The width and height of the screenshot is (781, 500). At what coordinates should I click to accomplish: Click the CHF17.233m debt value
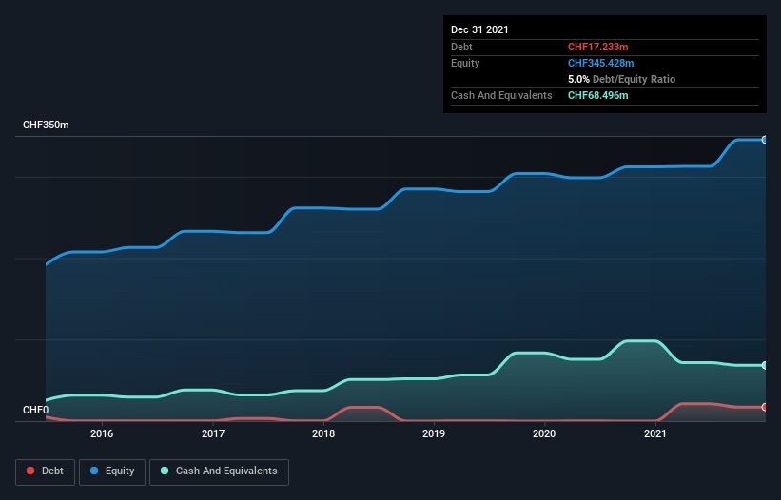point(597,47)
